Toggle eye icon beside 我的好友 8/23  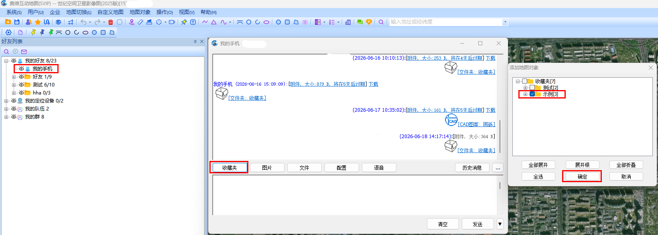click(14, 61)
